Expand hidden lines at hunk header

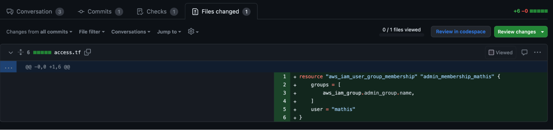[8, 67]
